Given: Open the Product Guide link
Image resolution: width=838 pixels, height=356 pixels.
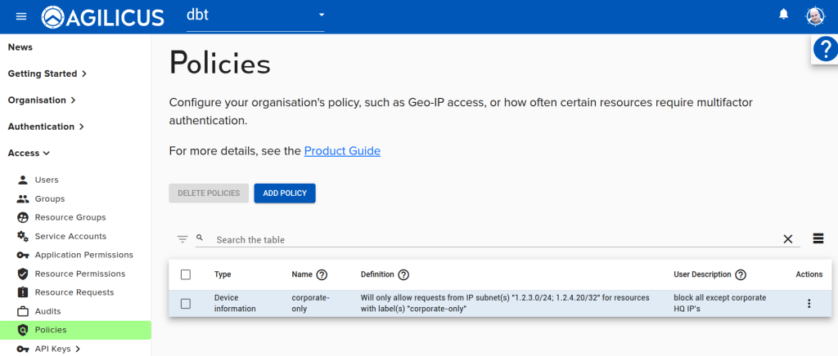Looking at the screenshot, I should [342, 151].
